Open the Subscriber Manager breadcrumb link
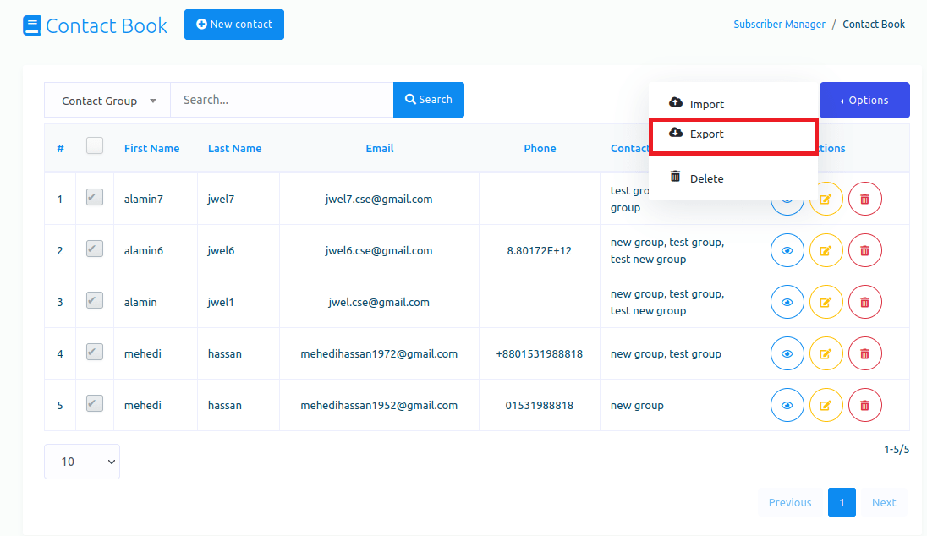This screenshot has width=927, height=536. point(779,25)
